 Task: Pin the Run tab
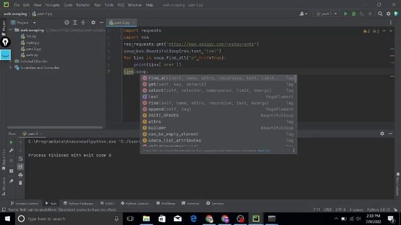coord(11,181)
